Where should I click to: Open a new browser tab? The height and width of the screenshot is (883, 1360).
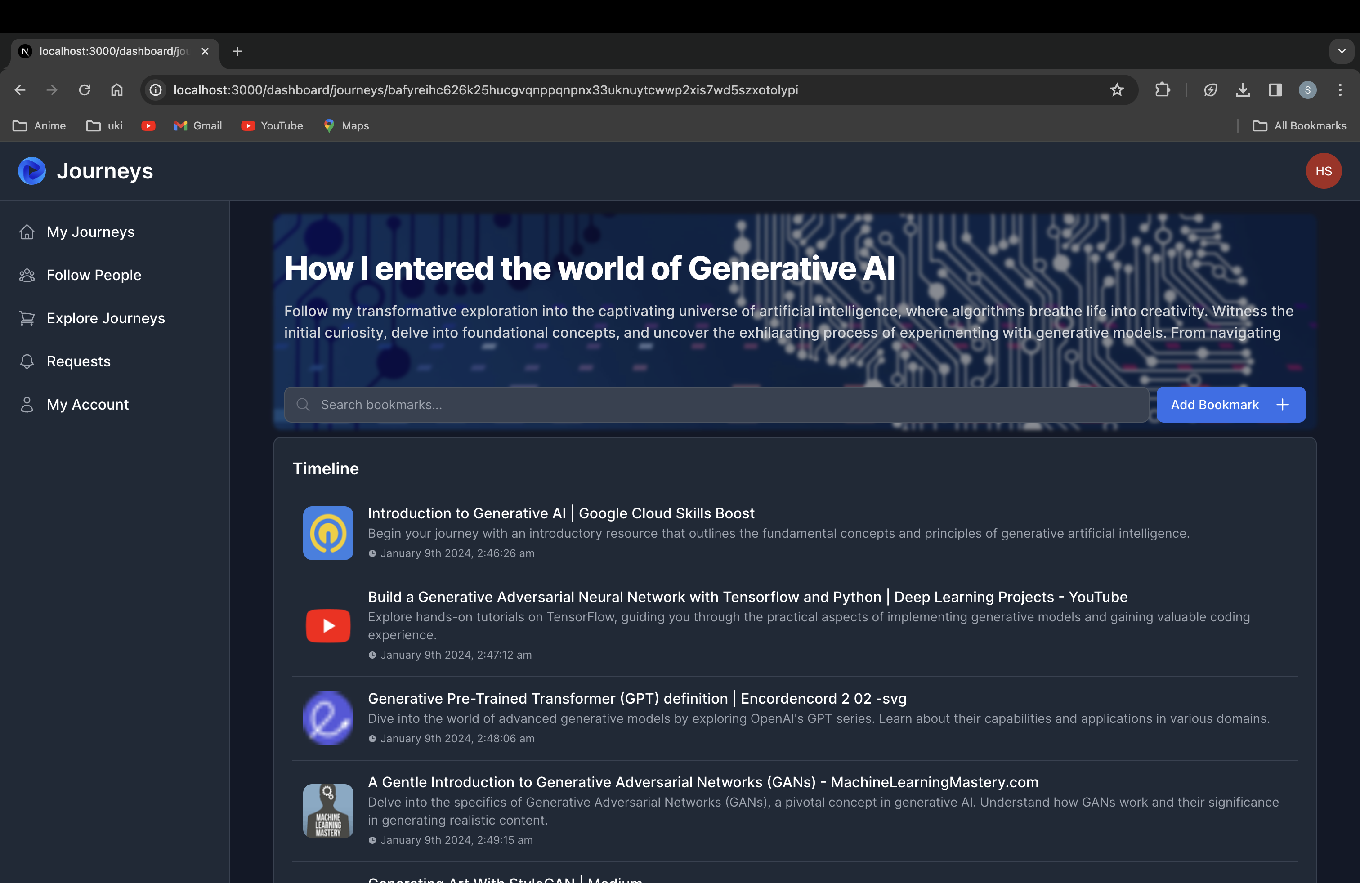click(x=238, y=51)
